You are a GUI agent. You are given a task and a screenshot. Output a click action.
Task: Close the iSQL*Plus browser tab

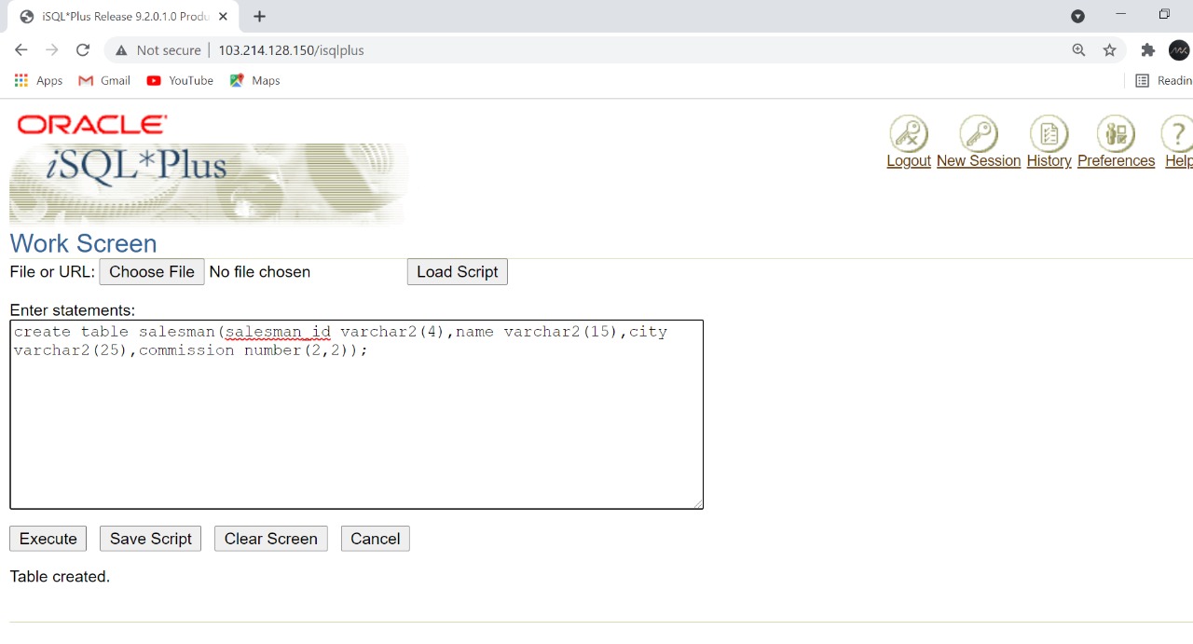tap(223, 17)
